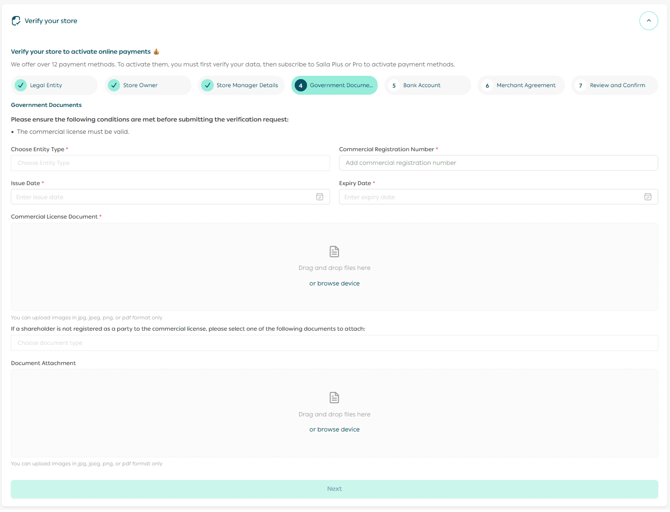Open the Issue Date calendar icon
The height and width of the screenshot is (512, 670).
click(320, 197)
